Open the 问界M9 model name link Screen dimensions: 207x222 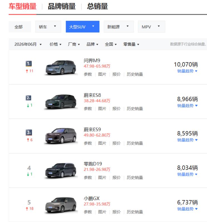click(92, 60)
